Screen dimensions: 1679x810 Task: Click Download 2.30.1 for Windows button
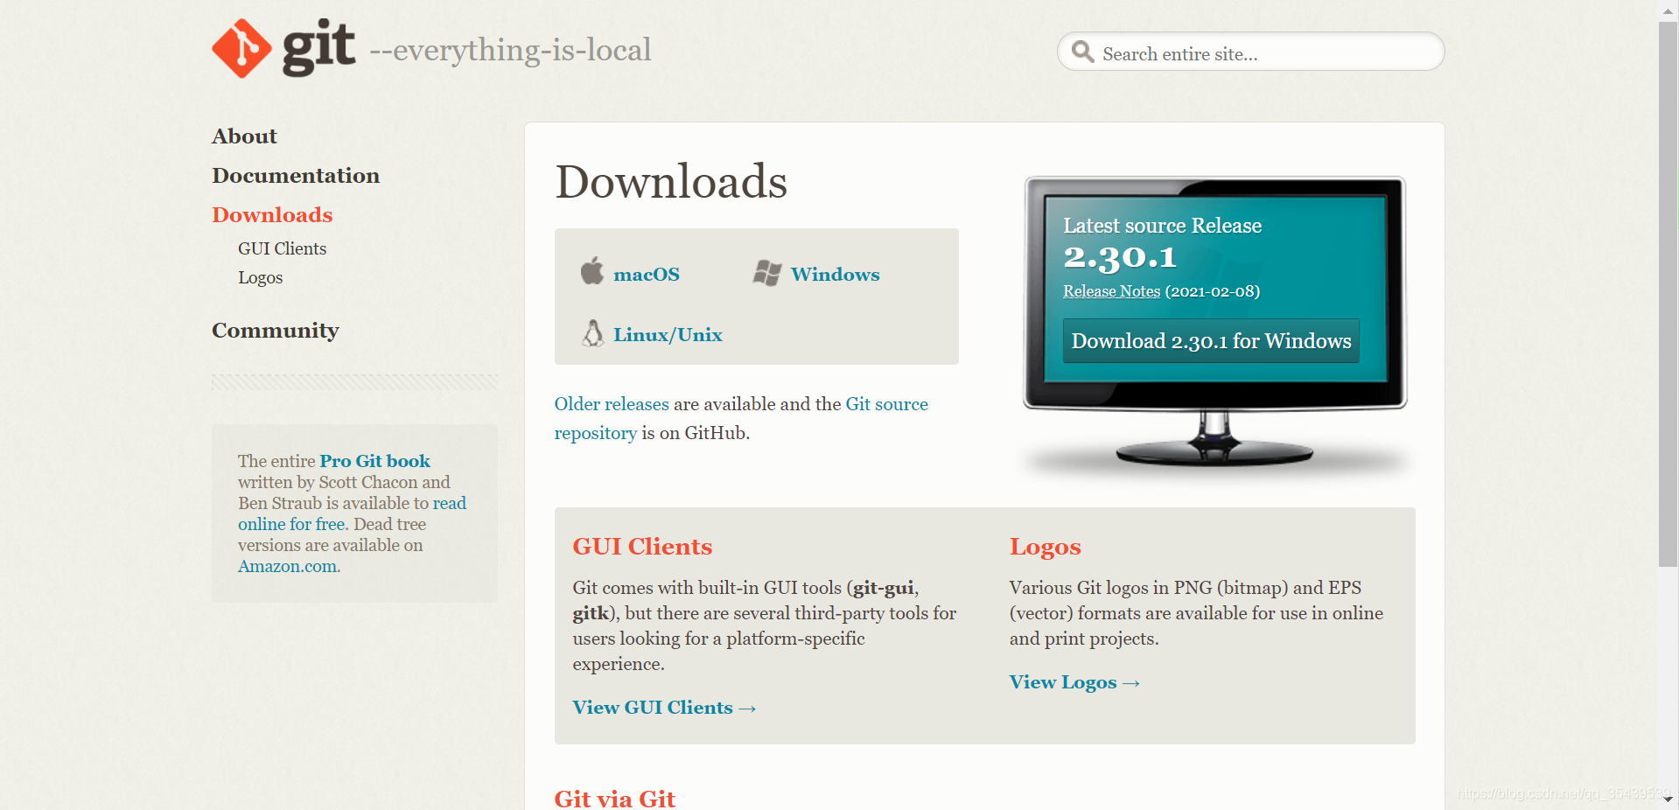coord(1211,341)
